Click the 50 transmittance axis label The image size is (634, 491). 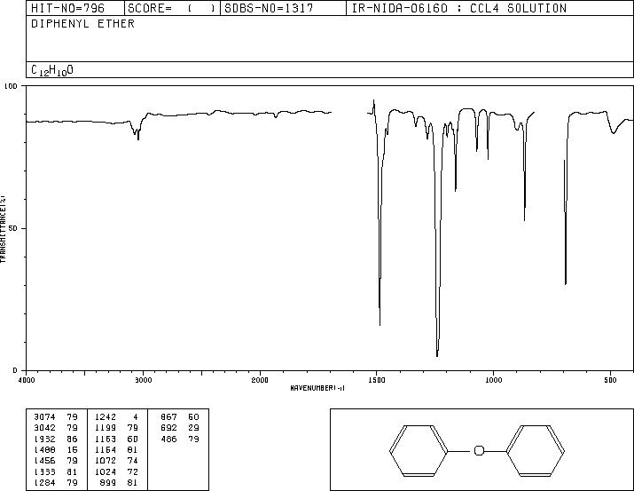13,228
